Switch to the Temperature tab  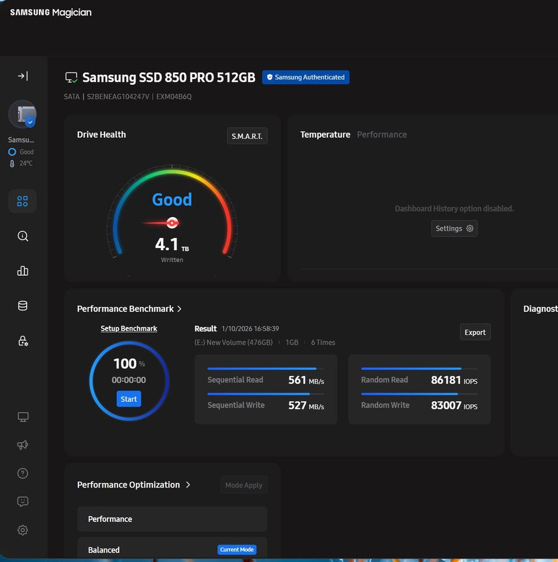(325, 135)
